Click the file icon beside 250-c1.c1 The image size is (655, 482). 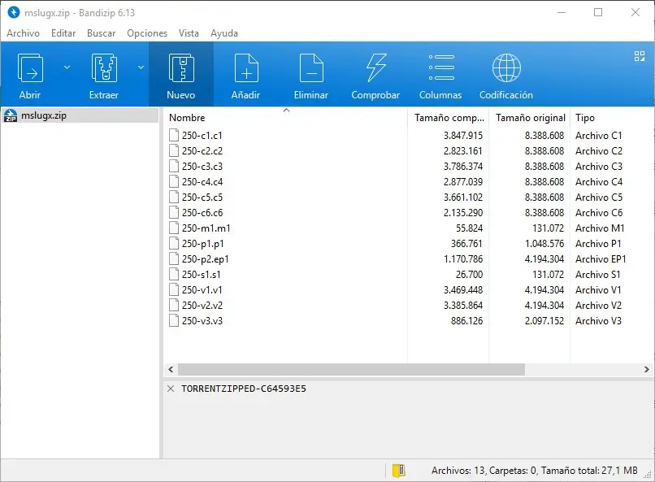pyautogui.click(x=174, y=135)
